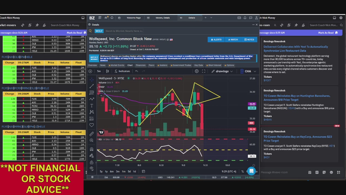Screen dimensions: 346x195
Task: Hide all drawings with eye icon
Action: point(92,168)
